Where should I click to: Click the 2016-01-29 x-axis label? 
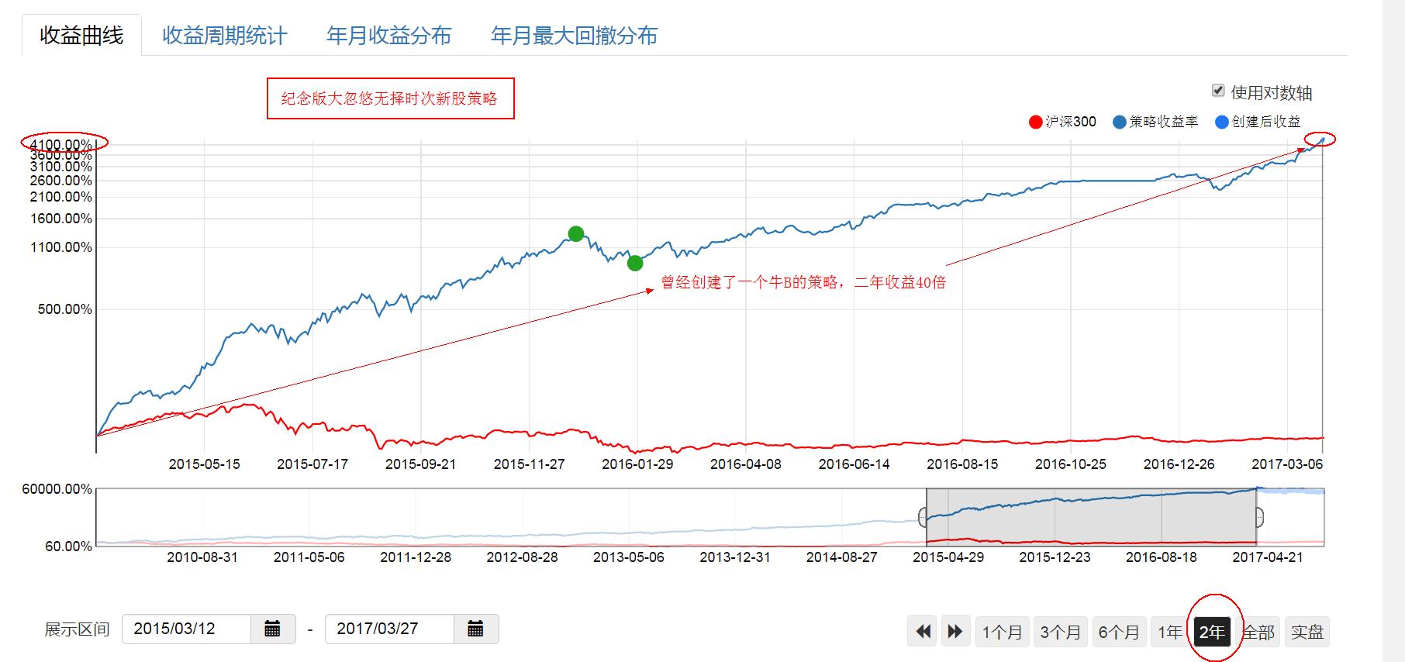[x=637, y=464]
